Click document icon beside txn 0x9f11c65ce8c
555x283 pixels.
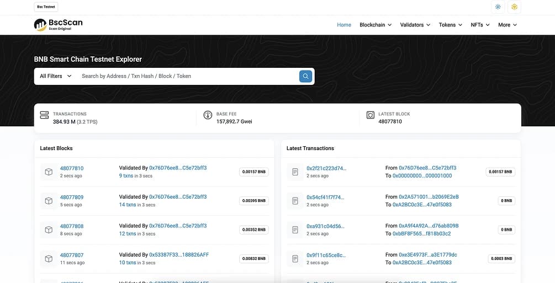click(x=295, y=259)
